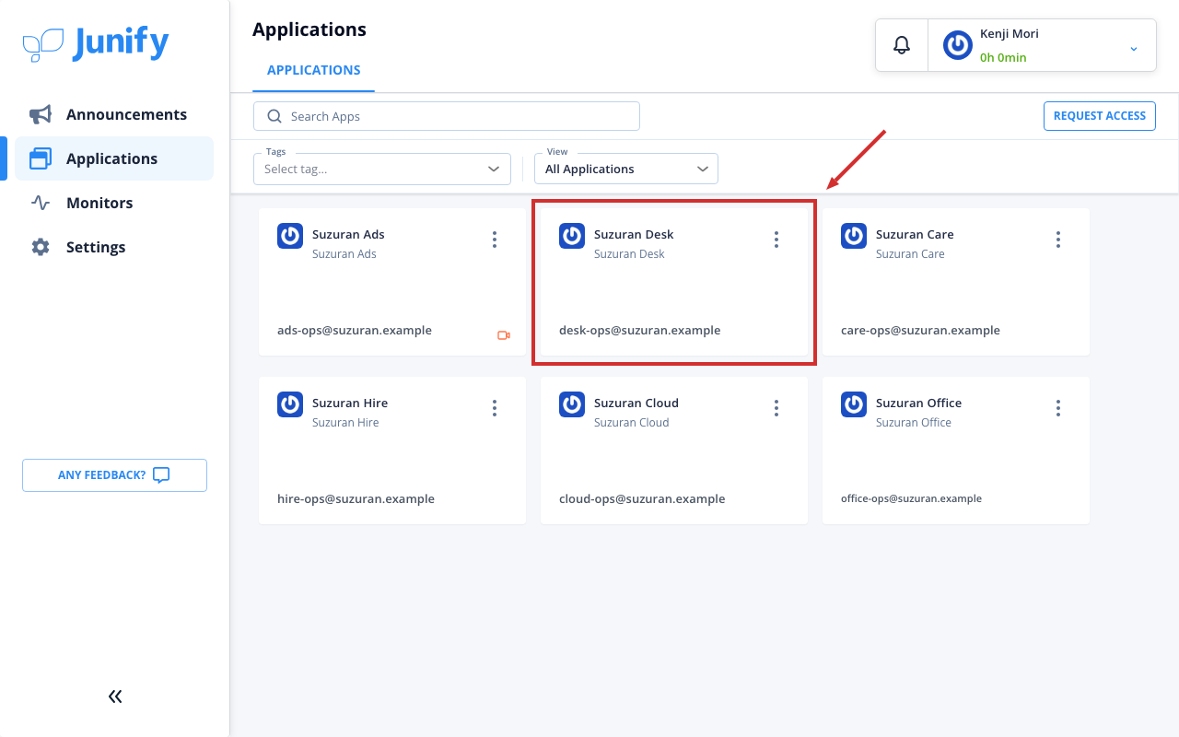1179x737 pixels.
Task: Click the Applications window icon in sidebar
Action: click(41, 158)
